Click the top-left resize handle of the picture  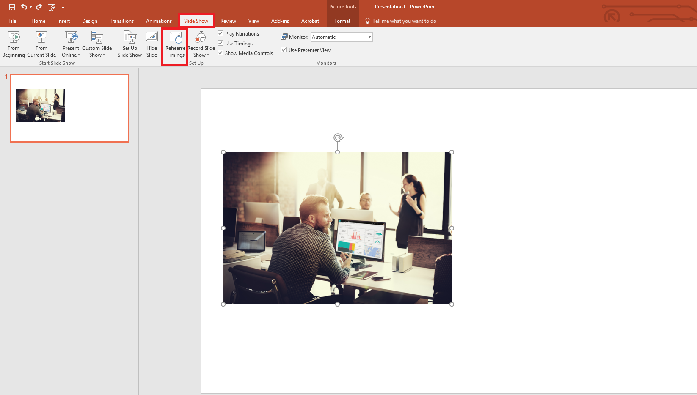click(x=223, y=152)
